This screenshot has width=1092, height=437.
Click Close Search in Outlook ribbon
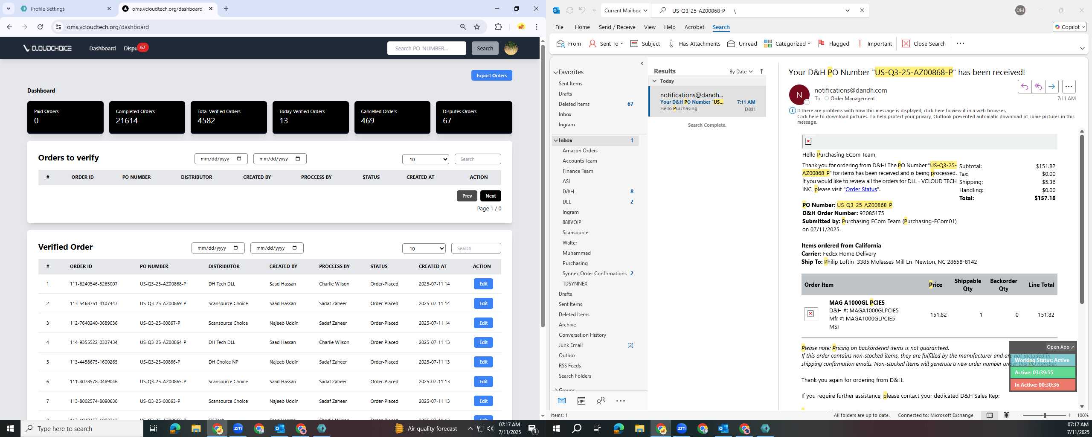(x=924, y=44)
